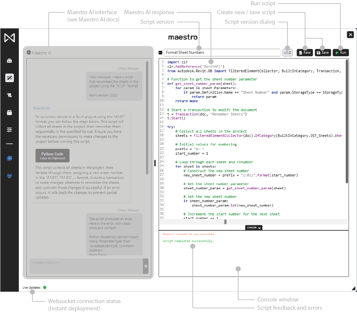
Task: Open the toolbox icon in the sidebar
Action: pyautogui.click(x=9, y=61)
